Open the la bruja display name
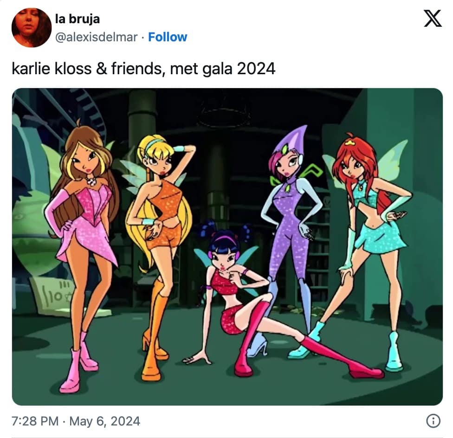The width and height of the screenshot is (453, 438). [78, 19]
